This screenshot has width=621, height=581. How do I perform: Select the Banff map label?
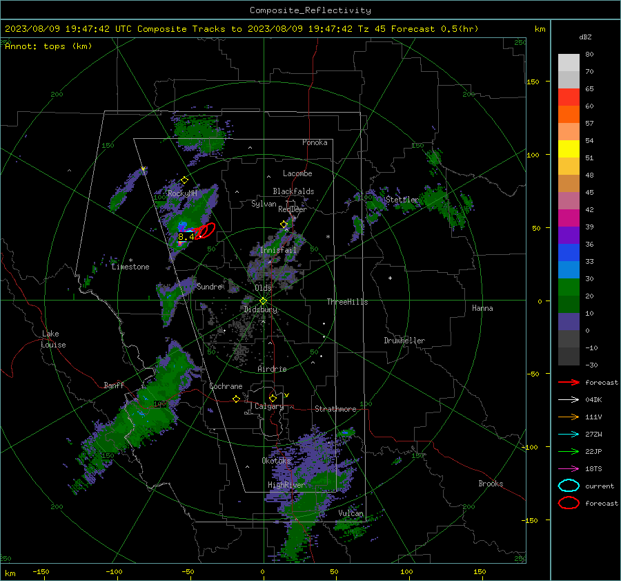click(114, 385)
